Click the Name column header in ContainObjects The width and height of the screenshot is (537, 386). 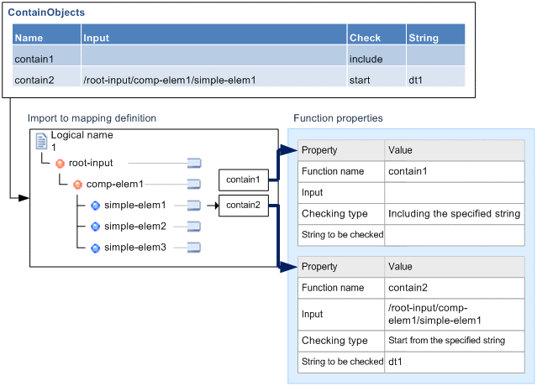pos(29,38)
